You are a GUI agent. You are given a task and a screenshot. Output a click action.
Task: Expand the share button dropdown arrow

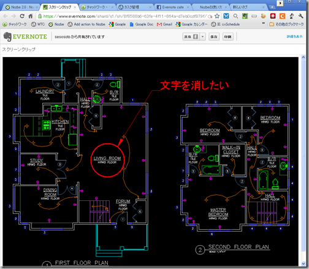pos(202,37)
